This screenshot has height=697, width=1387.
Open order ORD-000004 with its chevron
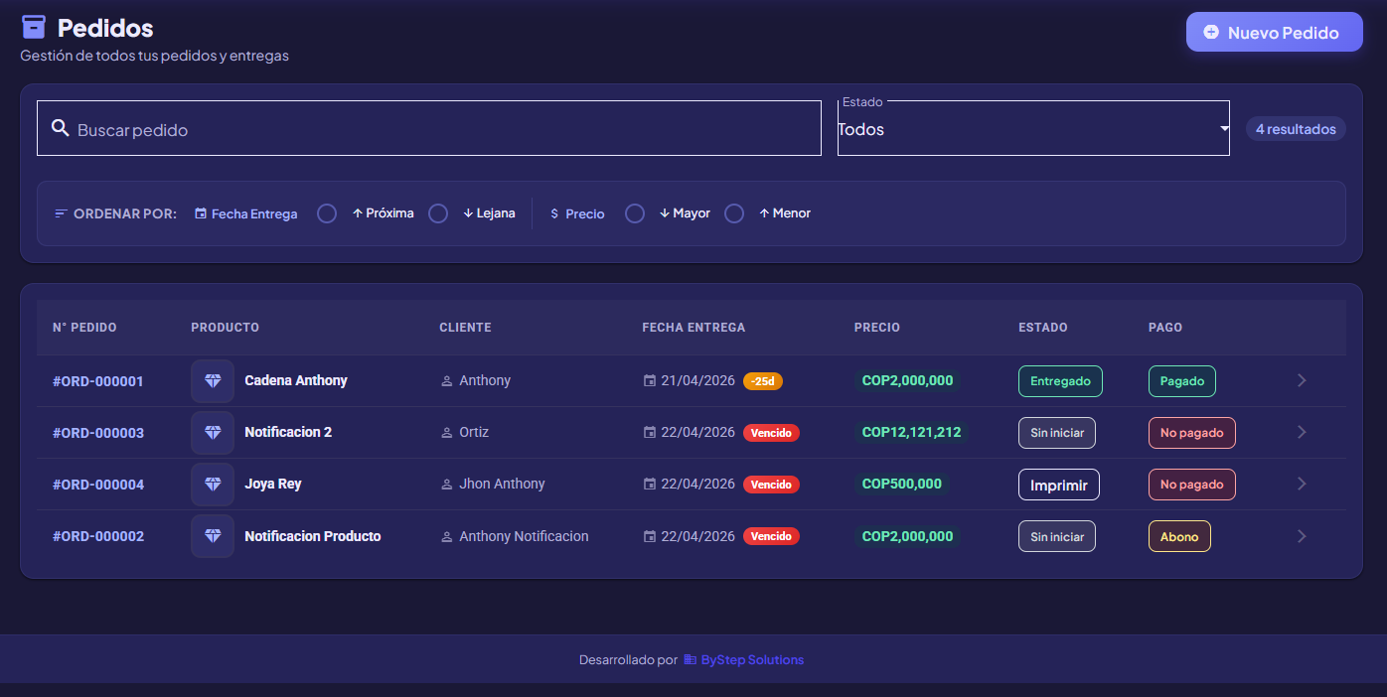coord(1302,484)
